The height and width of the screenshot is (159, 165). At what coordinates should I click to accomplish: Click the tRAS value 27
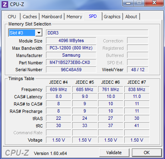111,118
